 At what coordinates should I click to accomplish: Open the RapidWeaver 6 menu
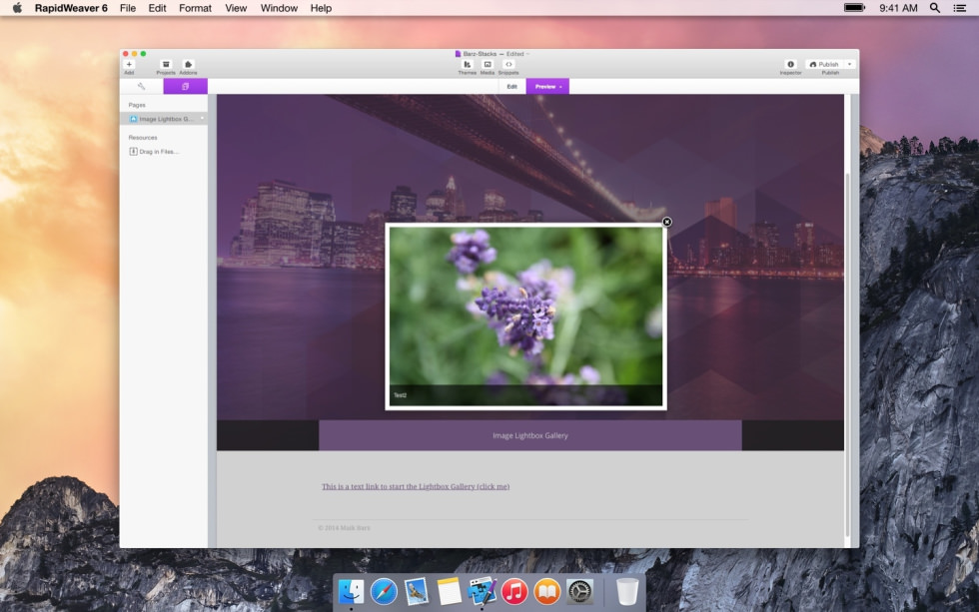pyautogui.click(x=71, y=8)
